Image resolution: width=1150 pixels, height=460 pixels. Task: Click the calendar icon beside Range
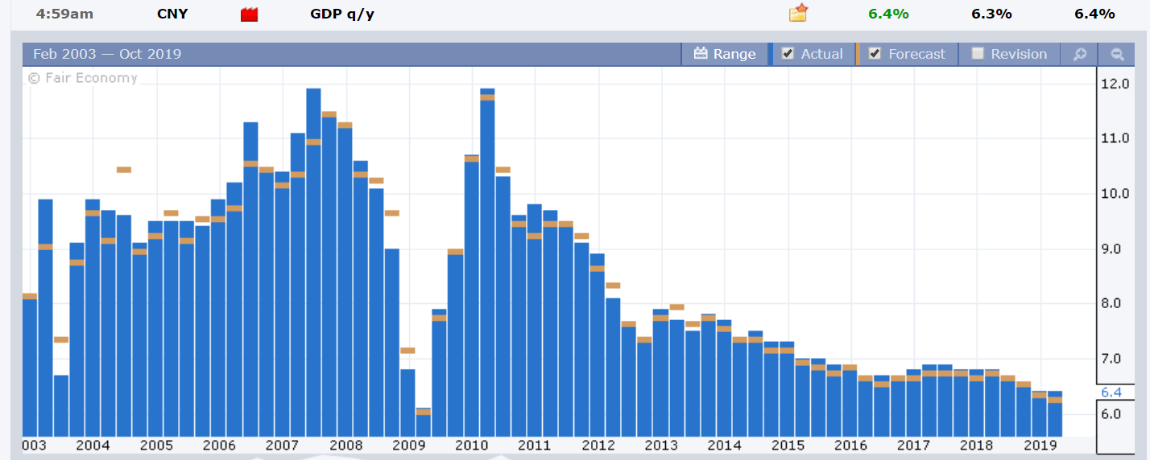700,54
